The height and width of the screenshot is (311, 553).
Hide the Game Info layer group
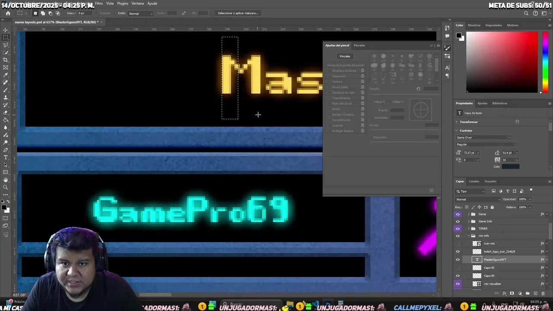point(458,221)
